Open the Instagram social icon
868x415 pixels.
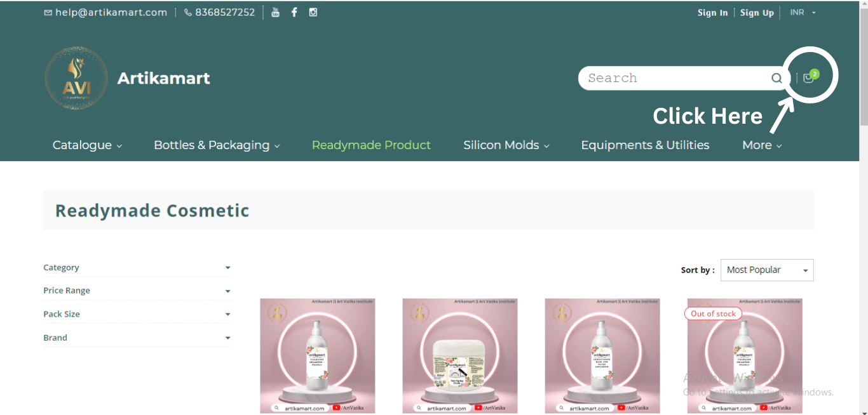[x=313, y=12]
